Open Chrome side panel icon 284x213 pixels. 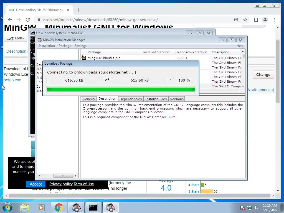(256, 20)
